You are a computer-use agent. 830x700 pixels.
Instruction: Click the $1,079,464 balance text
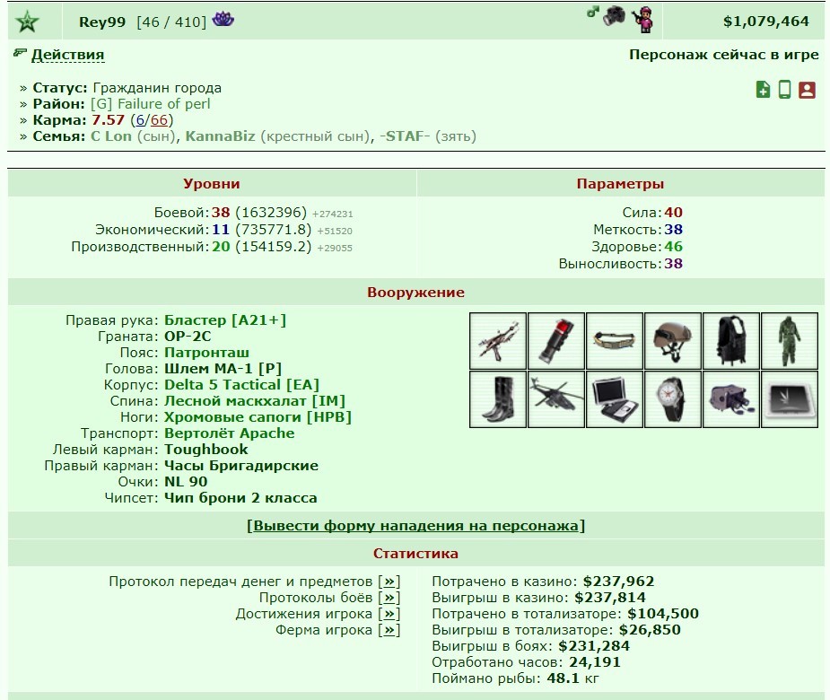click(x=766, y=22)
